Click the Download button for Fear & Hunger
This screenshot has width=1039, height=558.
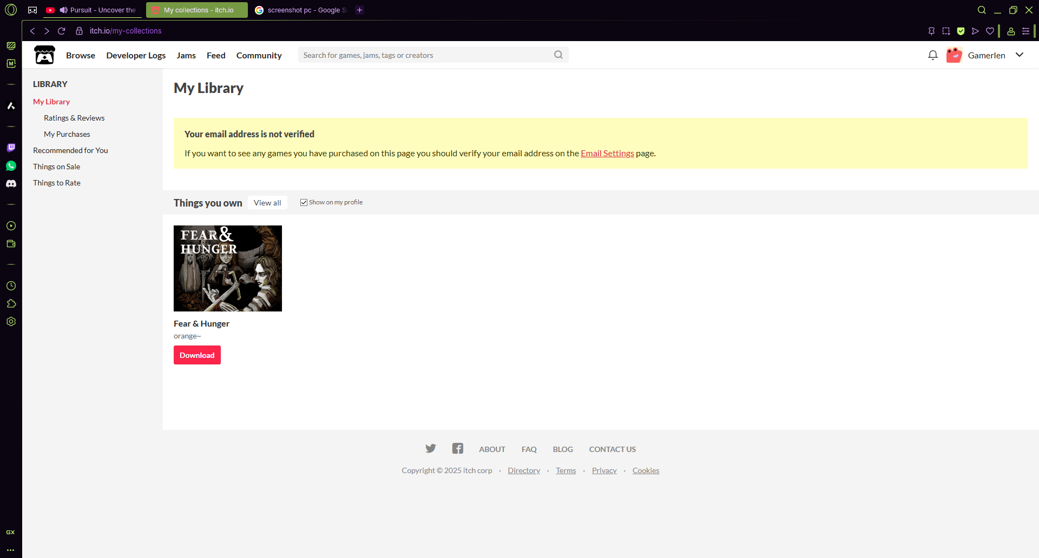tap(197, 355)
